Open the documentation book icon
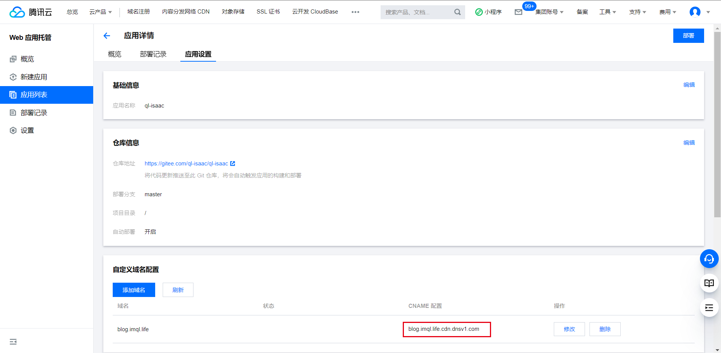This screenshot has height=353, width=721. [709, 283]
